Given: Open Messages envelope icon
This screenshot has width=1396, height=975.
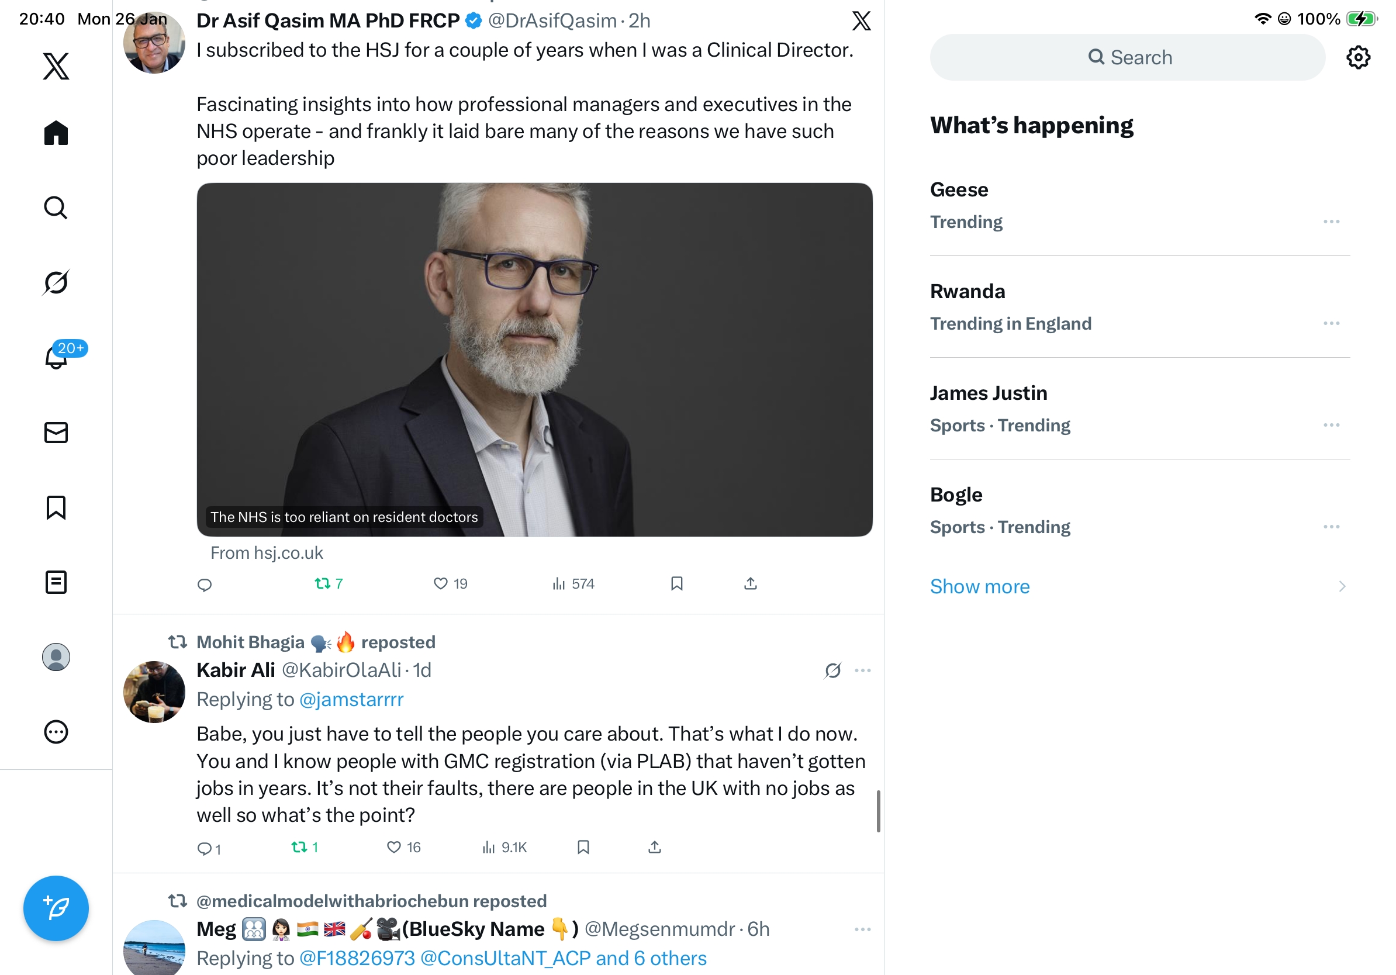Looking at the screenshot, I should [x=56, y=432].
